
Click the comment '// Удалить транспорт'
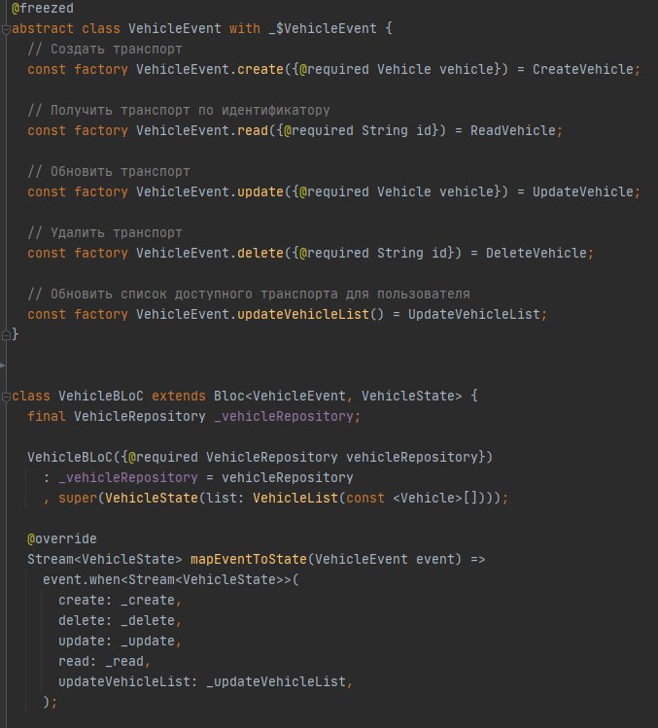(105, 233)
